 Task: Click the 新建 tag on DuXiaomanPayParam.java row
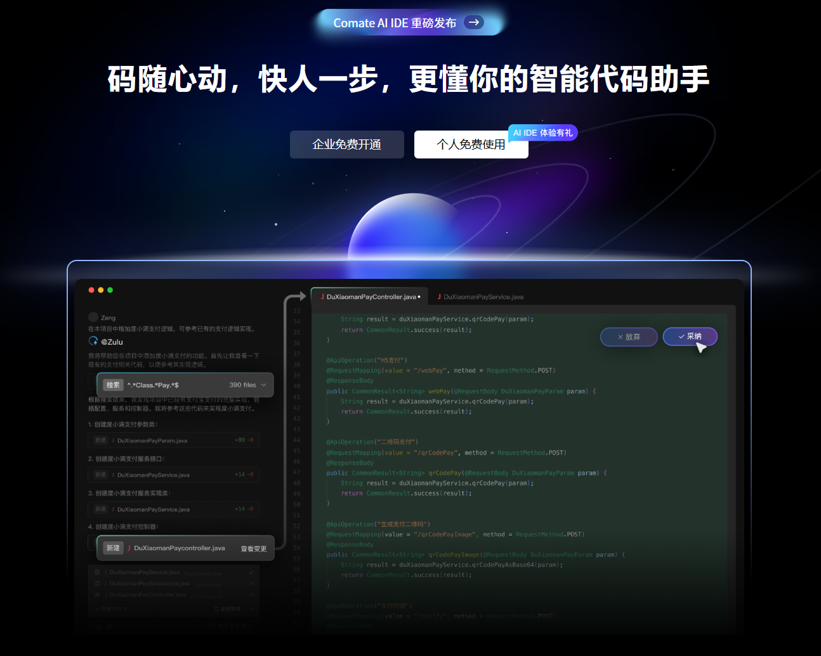click(x=100, y=440)
